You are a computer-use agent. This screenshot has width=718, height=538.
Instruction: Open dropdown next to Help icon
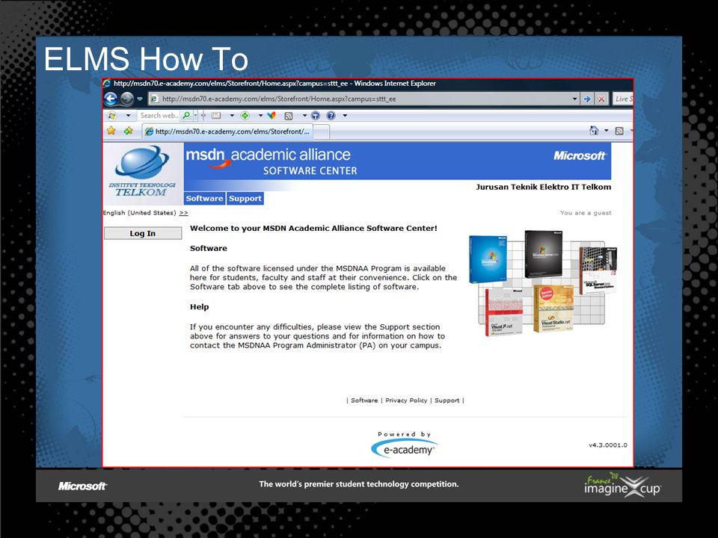[345, 116]
